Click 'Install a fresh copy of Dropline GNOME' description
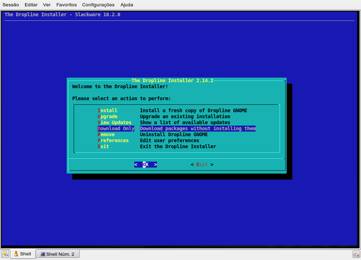361x260 pixels. (194, 110)
